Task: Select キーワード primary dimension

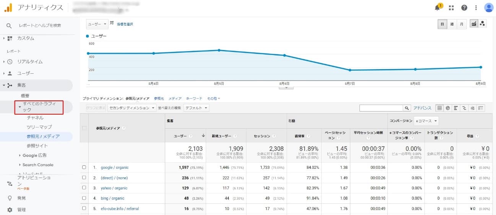Action: tap(194, 99)
